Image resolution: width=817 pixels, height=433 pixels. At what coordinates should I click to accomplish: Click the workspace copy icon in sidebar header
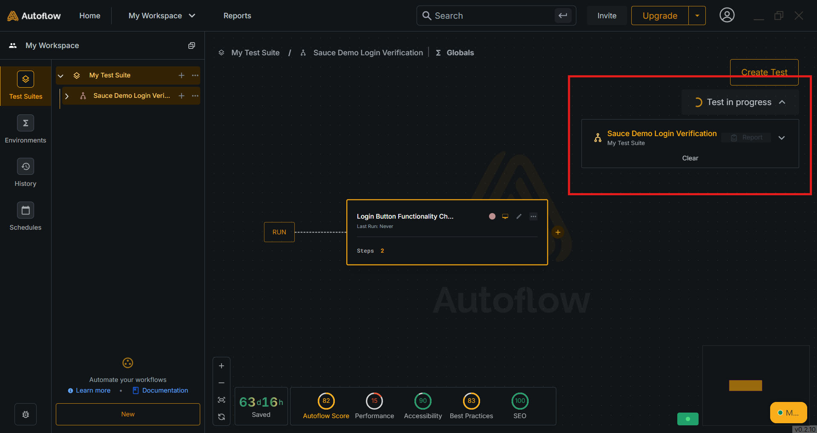(192, 46)
